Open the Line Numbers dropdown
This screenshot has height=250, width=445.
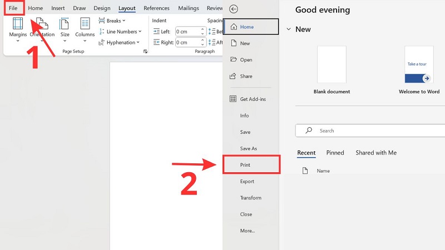point(121,32)
